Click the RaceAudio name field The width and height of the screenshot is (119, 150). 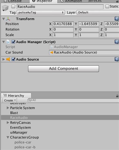coord(60,7)
